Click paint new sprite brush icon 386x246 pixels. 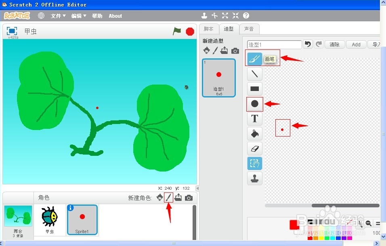point(168,197)
